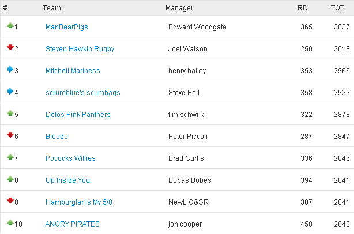Viewport: 354px width, 234px height.
Task: Click the TOT column header
Action: 337,8
